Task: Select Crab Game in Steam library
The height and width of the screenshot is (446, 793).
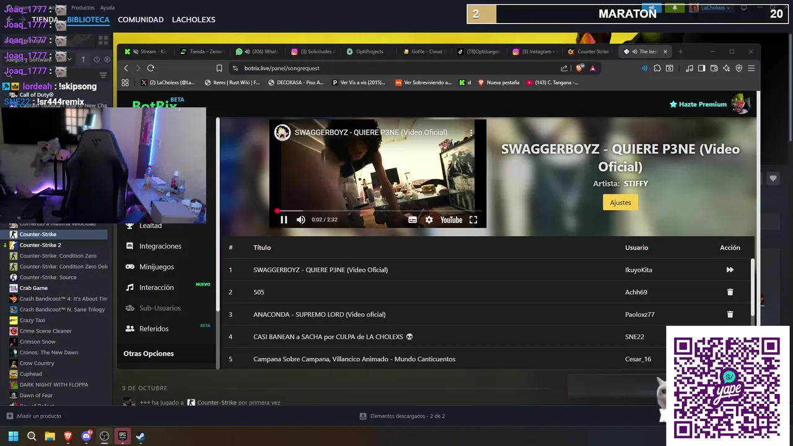Action: pos(33,288)
